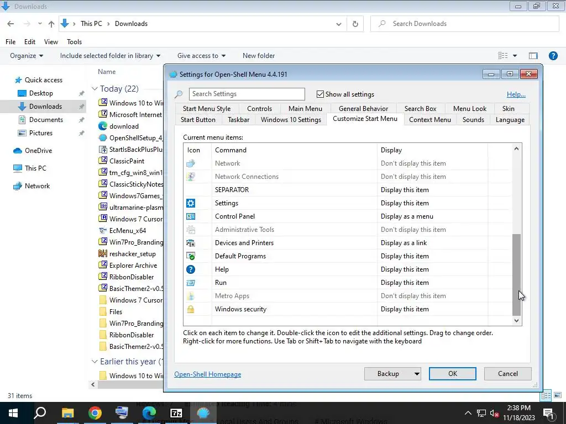Switch to the Taskbar tab
Screen dimensions: 566x424
pyautogui.click(x=239, y=120)
